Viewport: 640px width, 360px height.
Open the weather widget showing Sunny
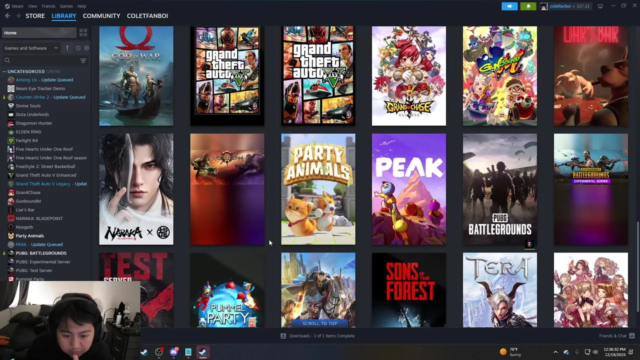tap(510, 352)
